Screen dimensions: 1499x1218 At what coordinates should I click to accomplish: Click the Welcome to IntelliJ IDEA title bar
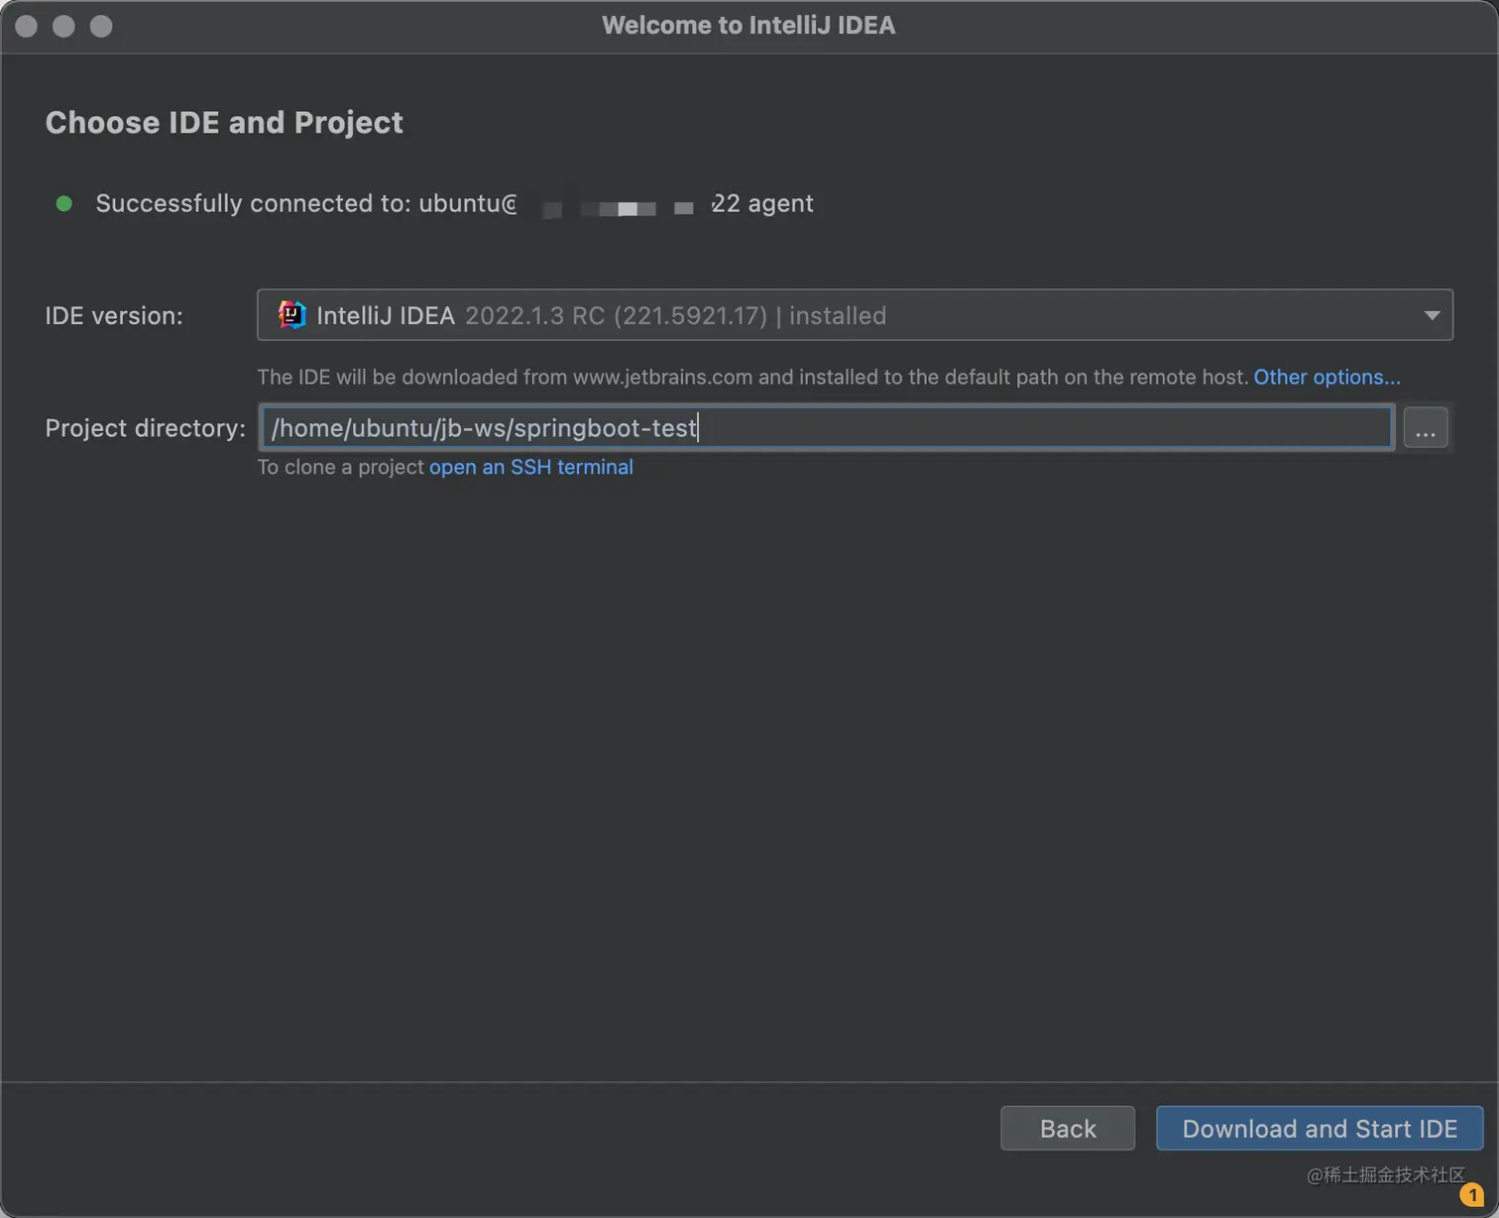(749, 26)
